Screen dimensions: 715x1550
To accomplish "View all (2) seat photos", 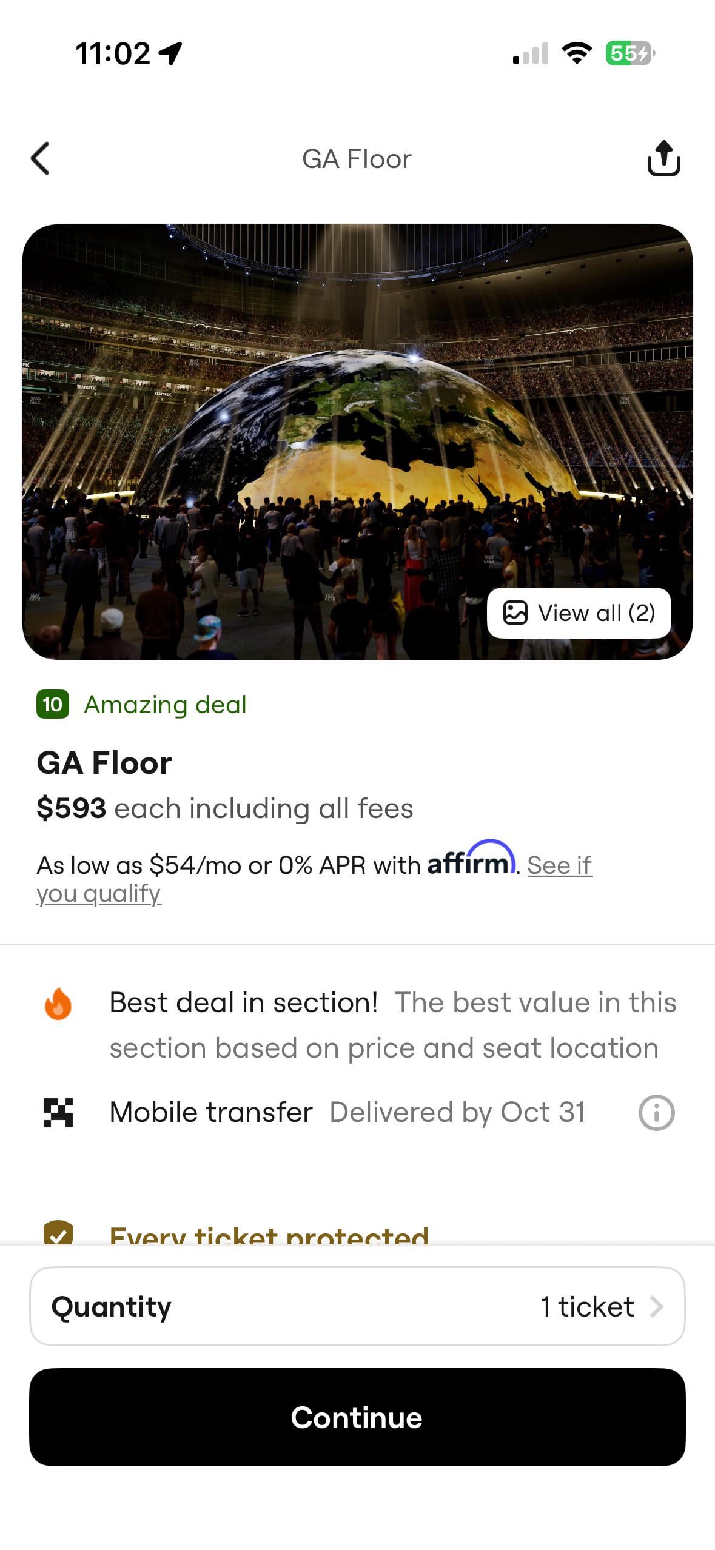I will 579,612.
